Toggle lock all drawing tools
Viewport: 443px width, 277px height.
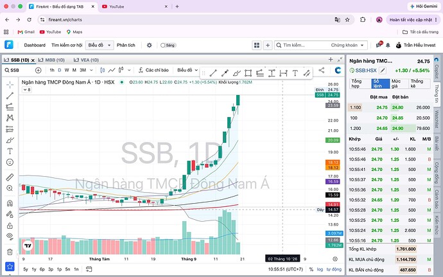click(10, 226)
